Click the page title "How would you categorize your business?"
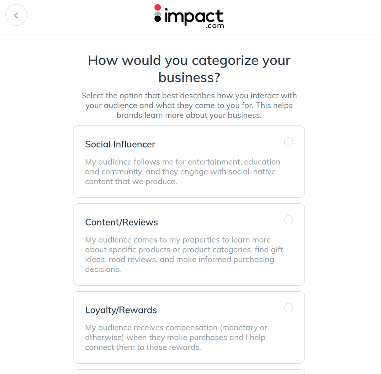Viewport: 381px width, 374px height. tap(189, 68)
